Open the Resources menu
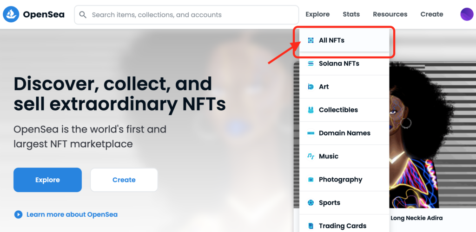Screen dimensions: 476x232 (390, 14)
